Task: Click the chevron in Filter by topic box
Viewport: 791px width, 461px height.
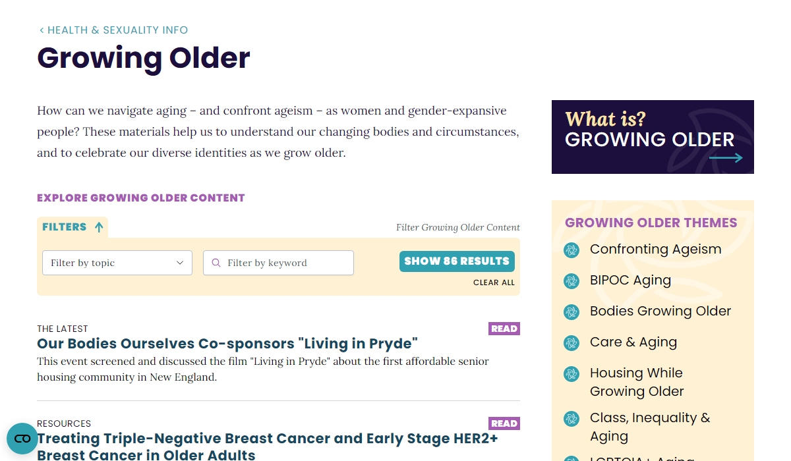Action: coord(180,263)
